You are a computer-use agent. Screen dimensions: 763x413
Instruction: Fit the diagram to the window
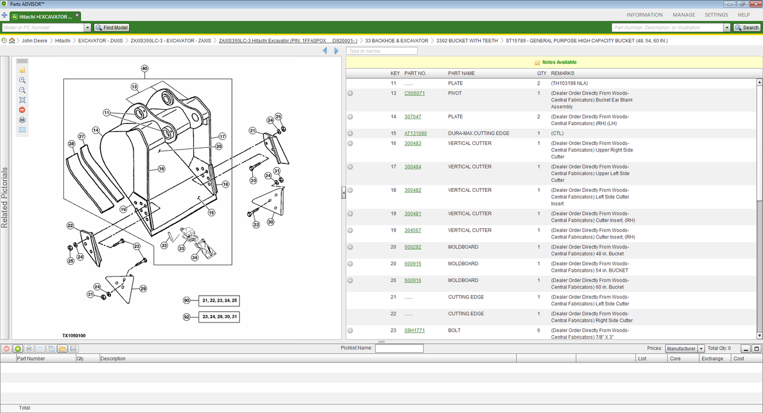click(x=22, y=100)
